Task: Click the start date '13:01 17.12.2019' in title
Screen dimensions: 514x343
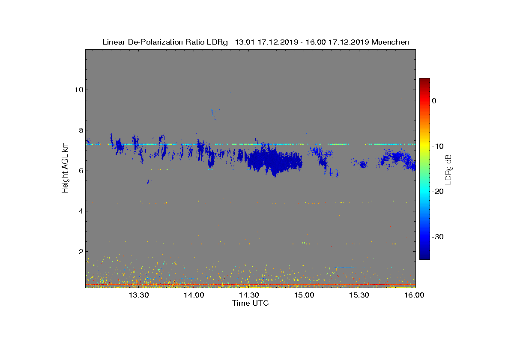Action: pyautogui.click(x=266, y=42)
